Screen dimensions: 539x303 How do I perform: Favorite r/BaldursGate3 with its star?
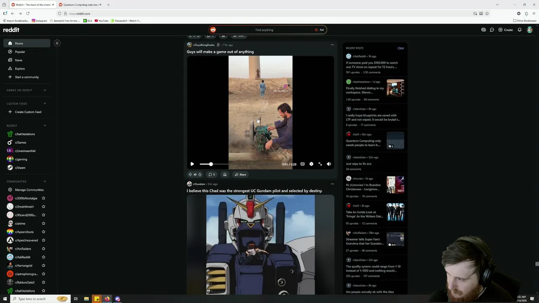point(43,282)
